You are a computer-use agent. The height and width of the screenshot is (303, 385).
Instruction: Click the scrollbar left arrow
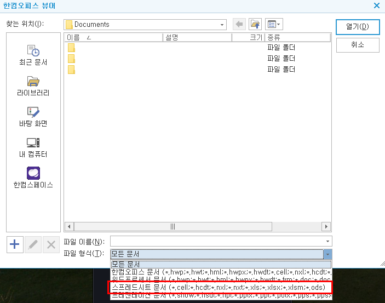point(69,227)
